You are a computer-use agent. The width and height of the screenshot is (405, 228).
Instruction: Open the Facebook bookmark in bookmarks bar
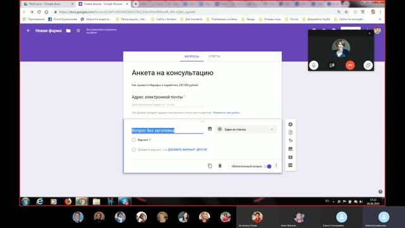point(63,19)
